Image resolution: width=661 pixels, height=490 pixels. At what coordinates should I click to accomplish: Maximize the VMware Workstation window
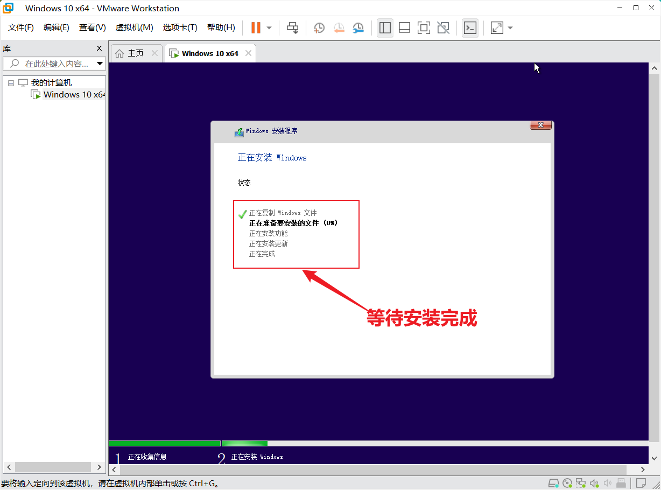636,8
